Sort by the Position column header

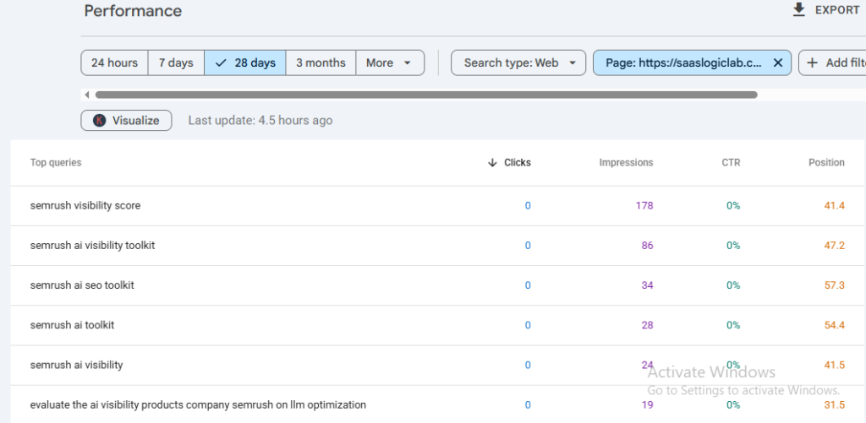click(826, 163)
